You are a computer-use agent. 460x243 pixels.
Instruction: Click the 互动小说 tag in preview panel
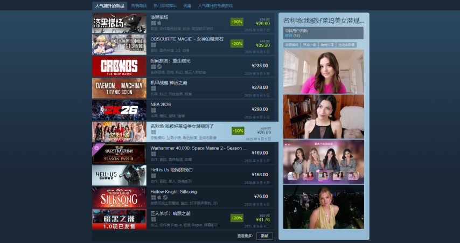(310, 45)
